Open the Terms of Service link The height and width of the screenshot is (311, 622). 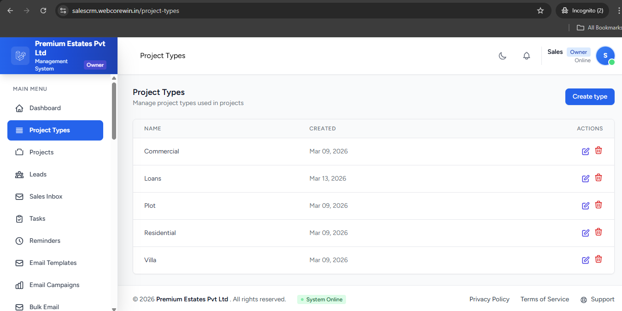click(x=545, y=299)
